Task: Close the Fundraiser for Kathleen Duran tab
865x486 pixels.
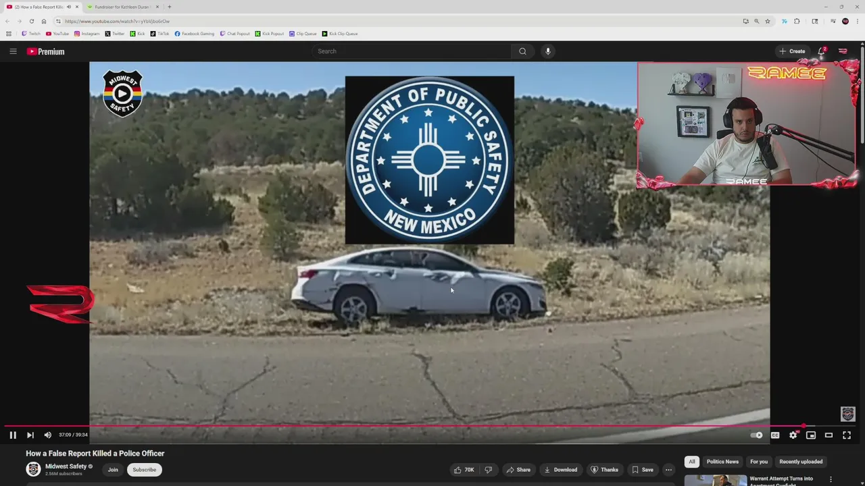Action: tap(157, 7)
